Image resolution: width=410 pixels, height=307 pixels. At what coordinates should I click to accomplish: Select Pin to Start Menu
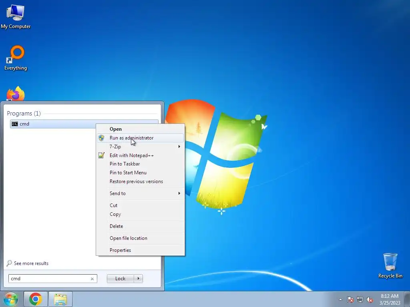141,173
